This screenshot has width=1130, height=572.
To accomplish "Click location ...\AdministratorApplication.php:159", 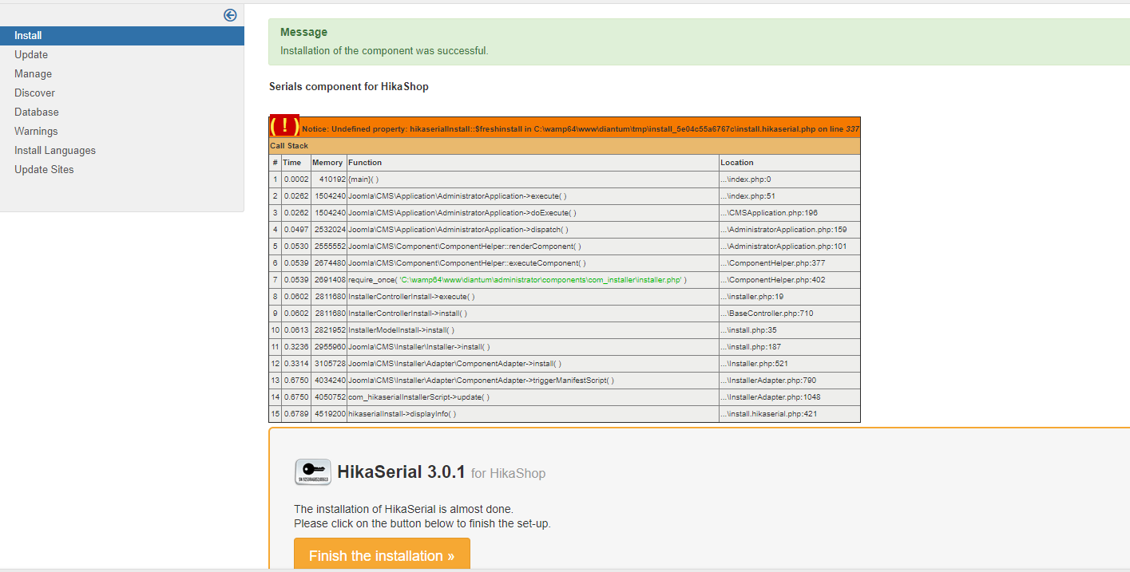I will [x=790, y=230].
